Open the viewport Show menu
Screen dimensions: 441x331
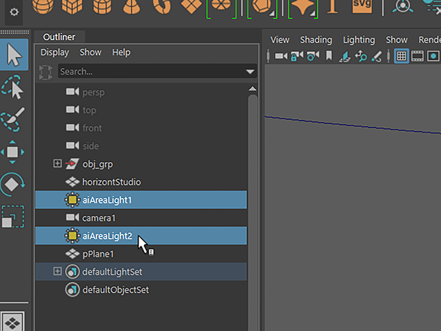(x=397, y=40)
